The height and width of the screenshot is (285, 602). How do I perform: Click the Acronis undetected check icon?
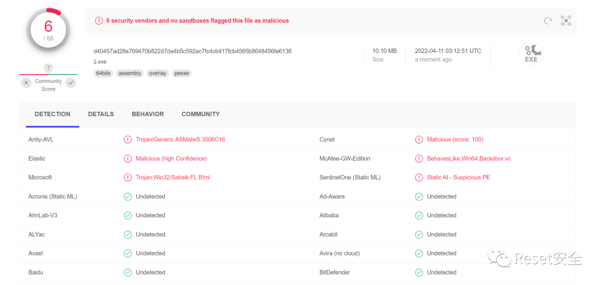pos(128,196)
